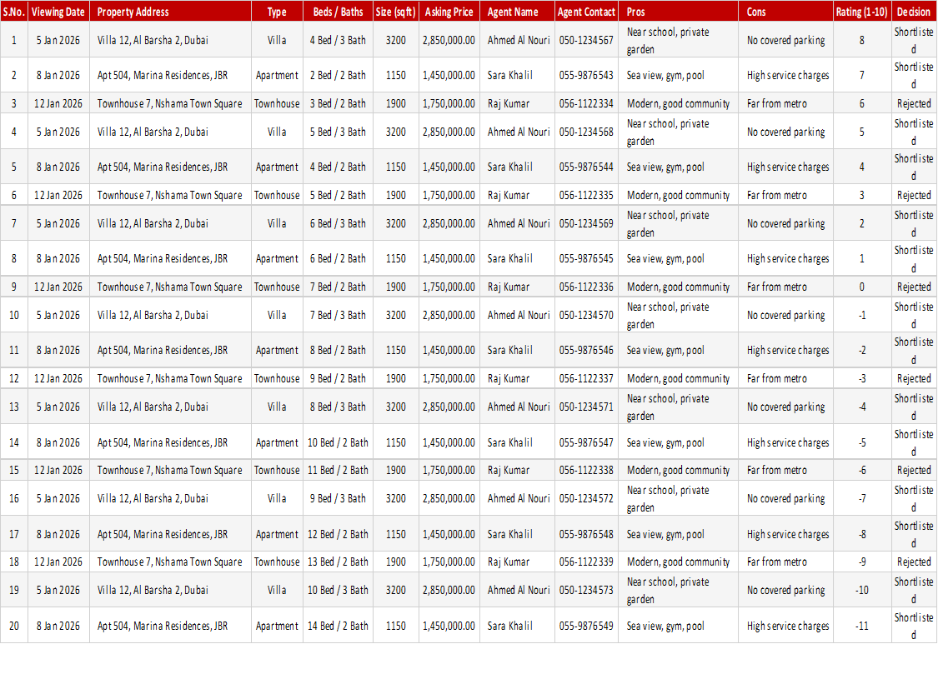Select the Size (sqft) header cell
Viewport: 938px width, 674px height.
coord(395,12)
